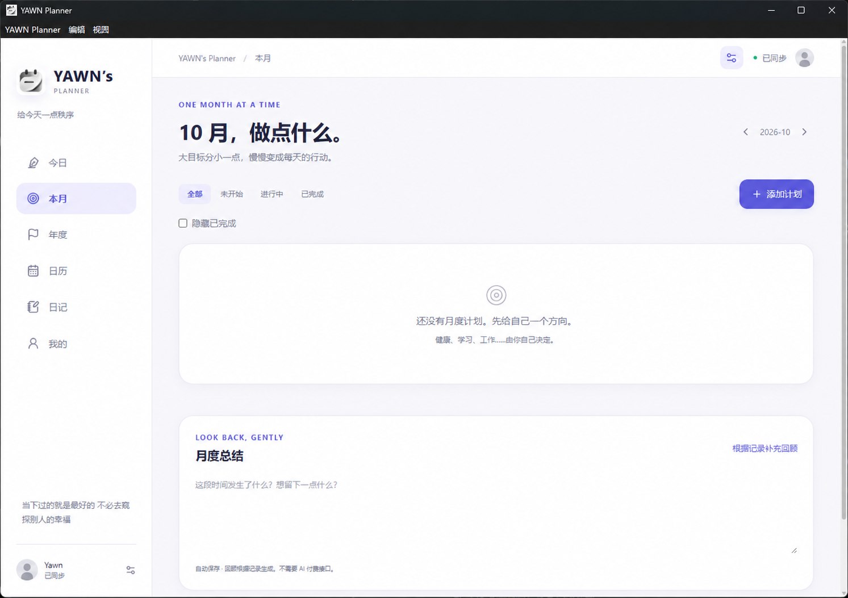Click into the 月度总结 text area

[496, 515]
